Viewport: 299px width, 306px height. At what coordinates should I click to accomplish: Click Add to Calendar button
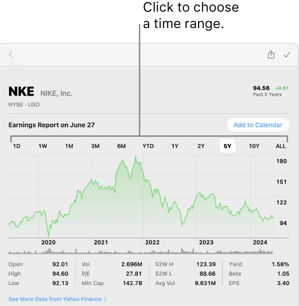pyautogui.click(x=258, y=125)
